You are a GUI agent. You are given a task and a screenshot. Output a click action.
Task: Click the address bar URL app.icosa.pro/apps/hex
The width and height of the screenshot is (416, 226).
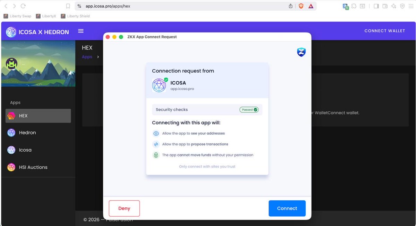click(108, 6)
